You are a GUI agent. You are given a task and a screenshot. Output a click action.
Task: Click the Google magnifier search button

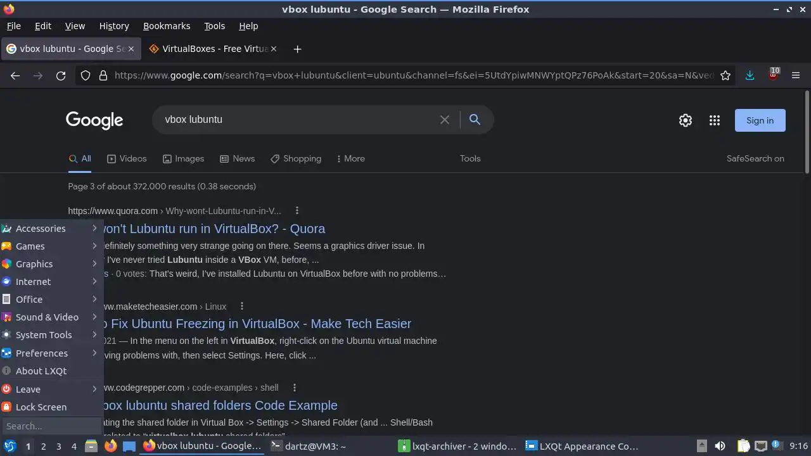(475, 120)
